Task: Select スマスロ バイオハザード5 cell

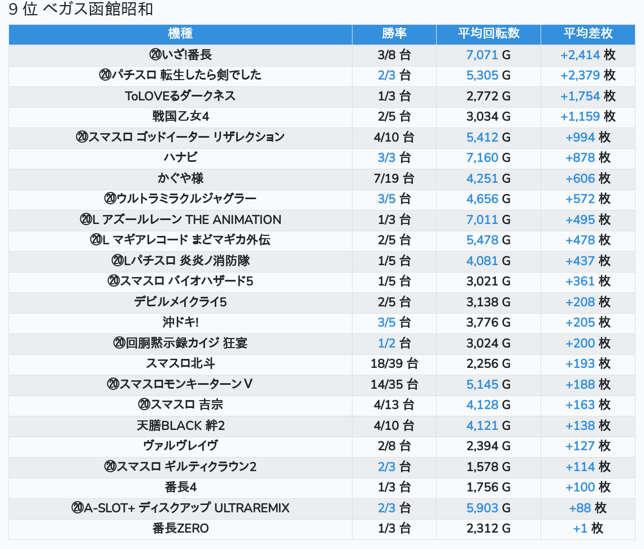Action: (180, 282)
